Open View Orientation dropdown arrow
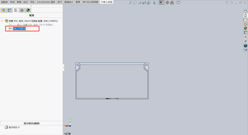The width and height of the screenshot is (248, 135). [x=151, y=3]
